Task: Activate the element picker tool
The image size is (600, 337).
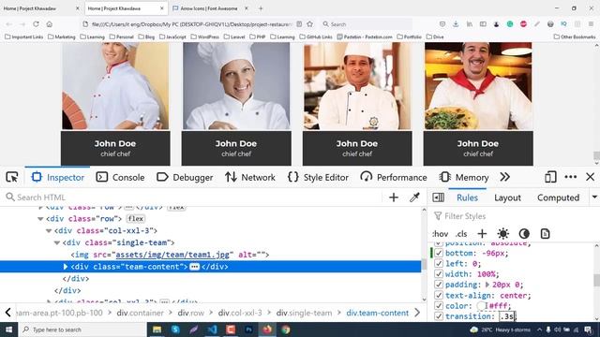Action: [x=12, y=177]
